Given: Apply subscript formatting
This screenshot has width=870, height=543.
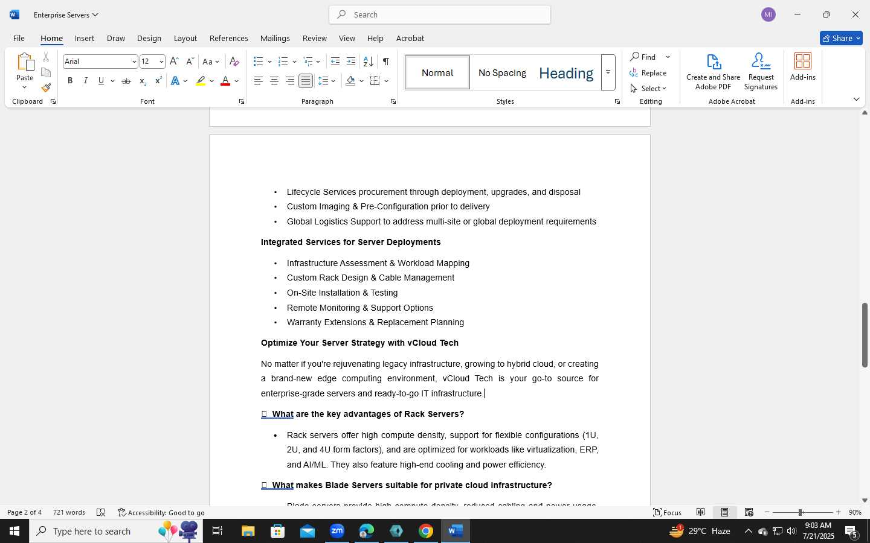Looking at the screenshot, I should pyautogui.click(x=143, y=81).
